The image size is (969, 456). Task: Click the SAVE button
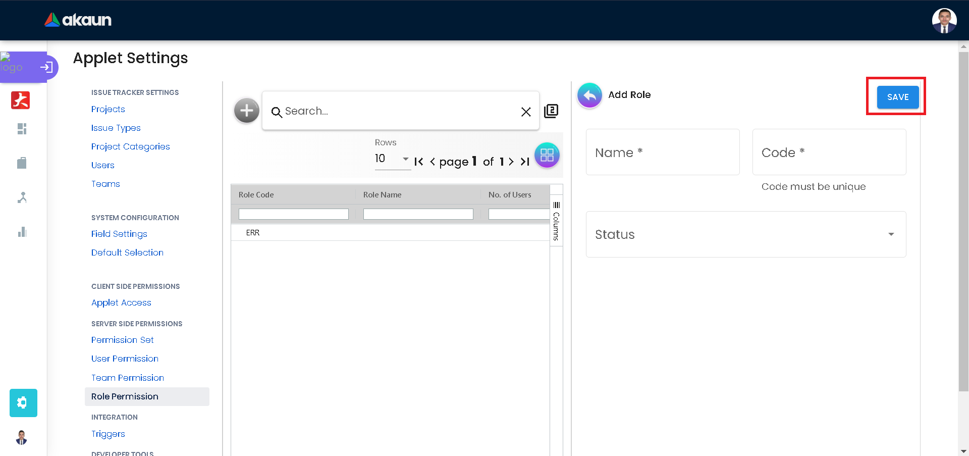898,97
